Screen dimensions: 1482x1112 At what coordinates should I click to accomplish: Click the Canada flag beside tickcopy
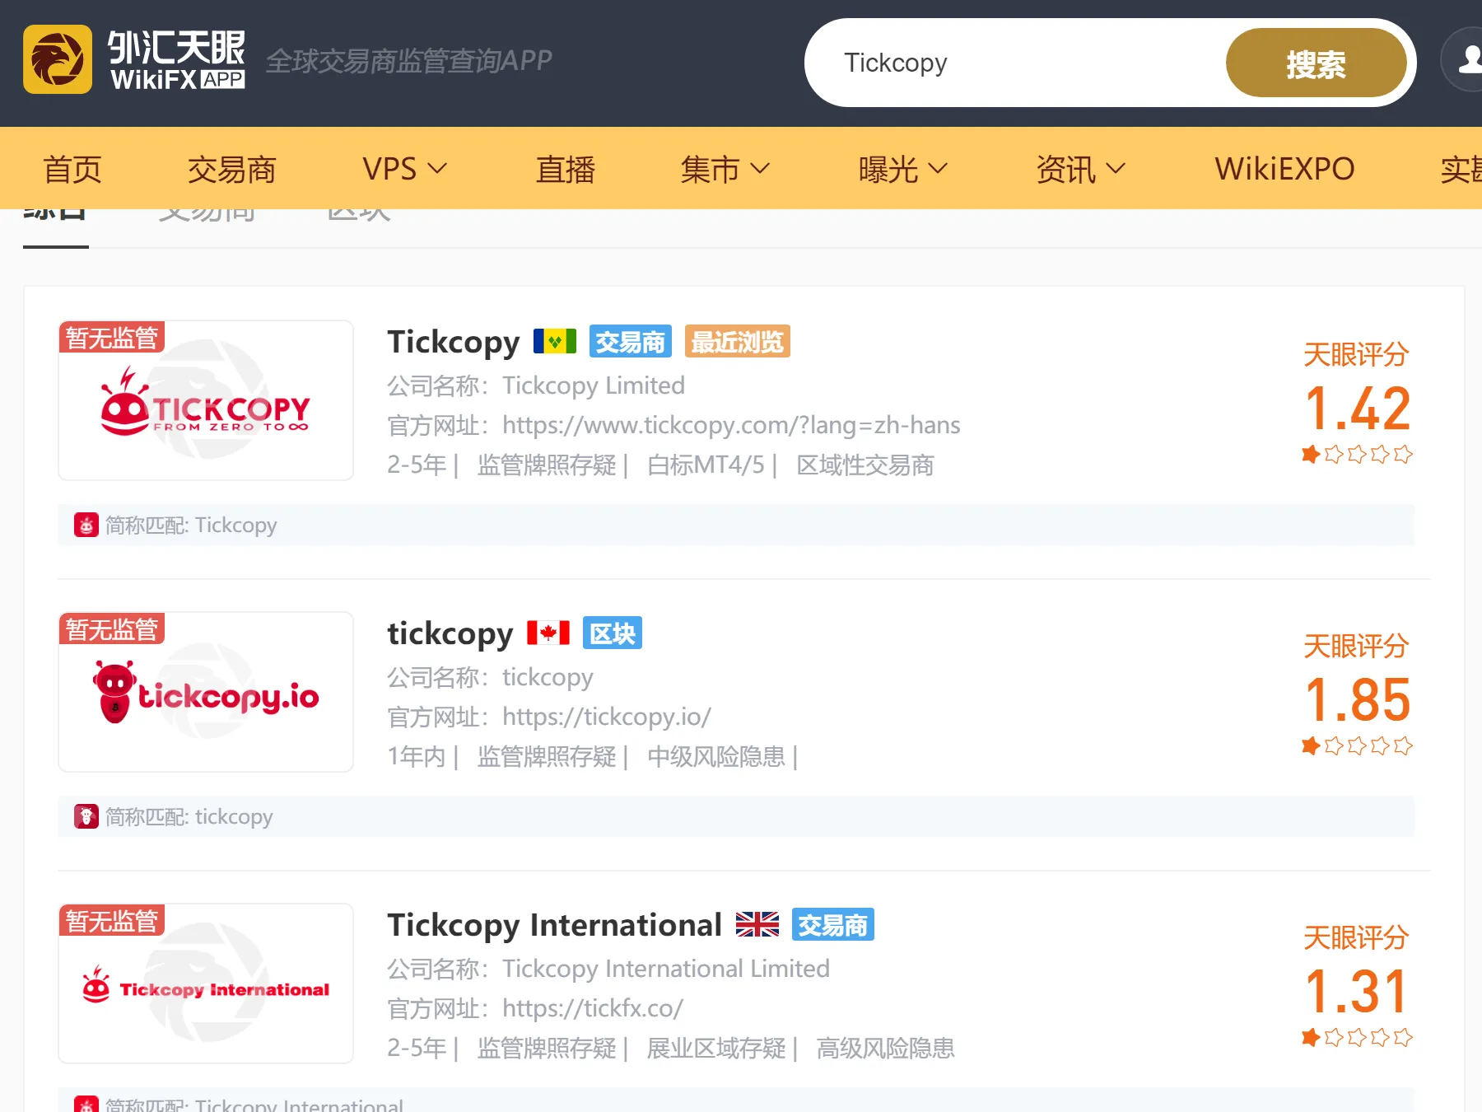[548, 633]
